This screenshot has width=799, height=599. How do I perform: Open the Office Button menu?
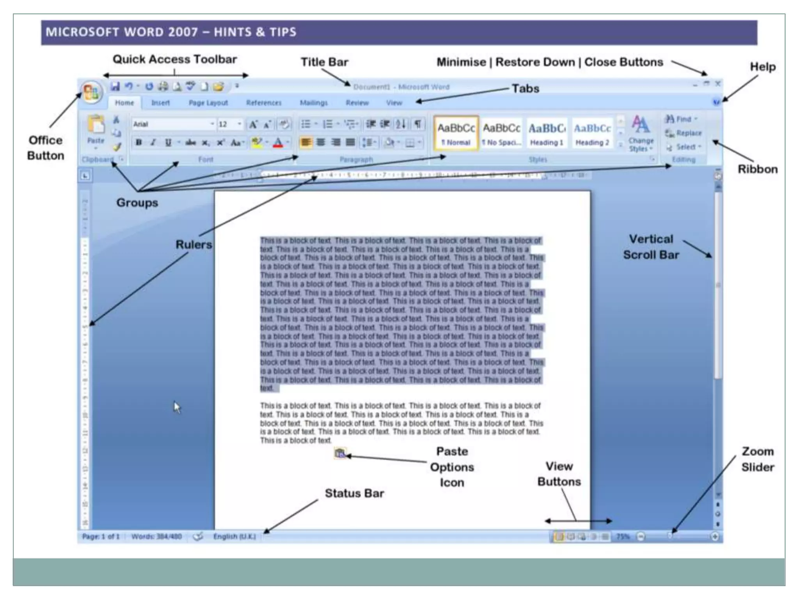[x=91, y=92]
